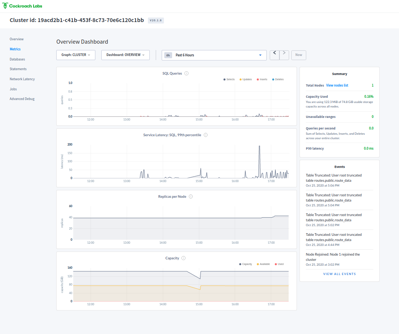This screenshot has width=399, height=334.
Task: Click the Capacity Used 0.16% value
Action: tap(369, 97)
